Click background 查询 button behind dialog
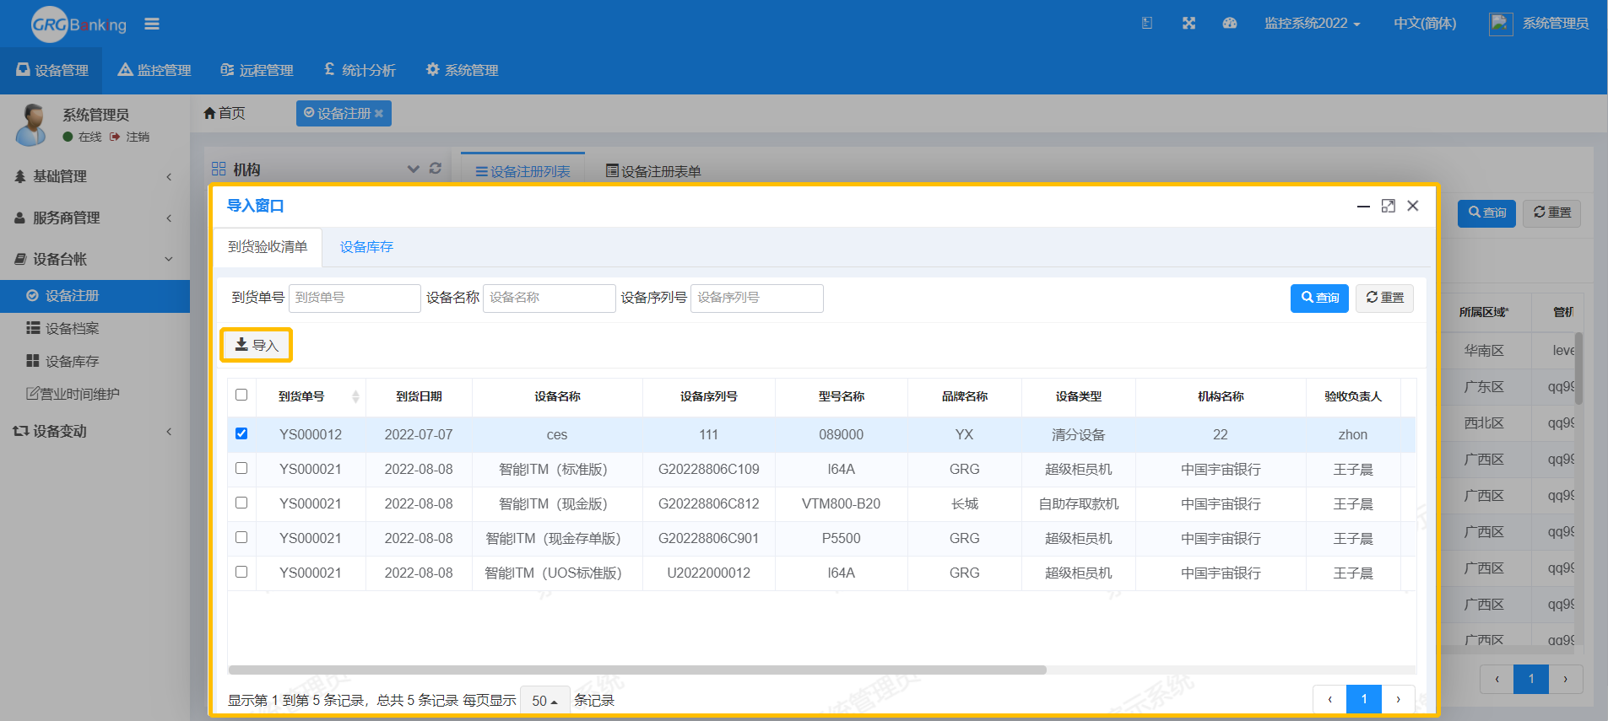Viewport: 1608px width, 721px height. 1486,213
